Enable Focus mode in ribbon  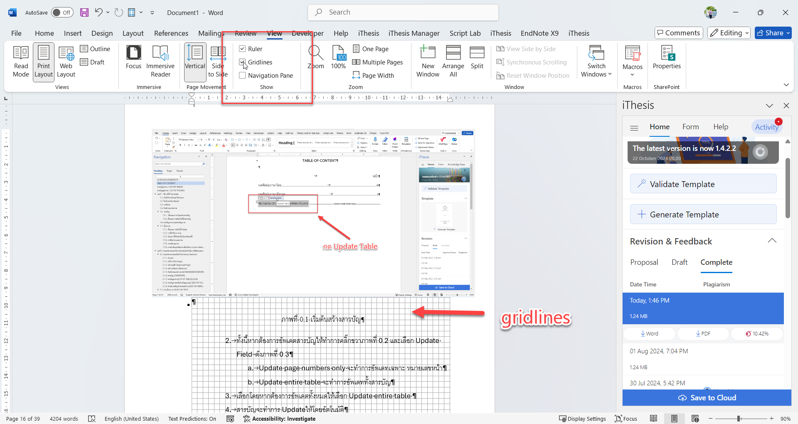(133, 58)
